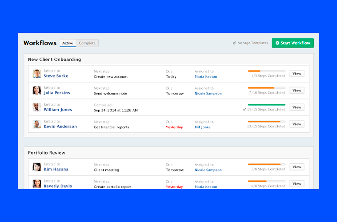Screen dimensions: 337x222
Task: Click the 15/15 completed green progress bar
Action: click(x=266, y=105)
